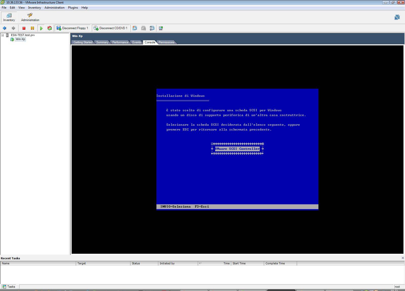Screen dimensions: 405x291
Task: Open the File menu
Action: [x=4, y=8]
